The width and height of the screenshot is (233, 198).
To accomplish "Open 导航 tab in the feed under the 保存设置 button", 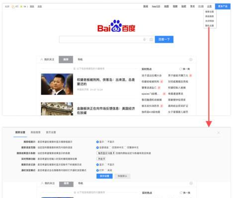I will point(80,183).
